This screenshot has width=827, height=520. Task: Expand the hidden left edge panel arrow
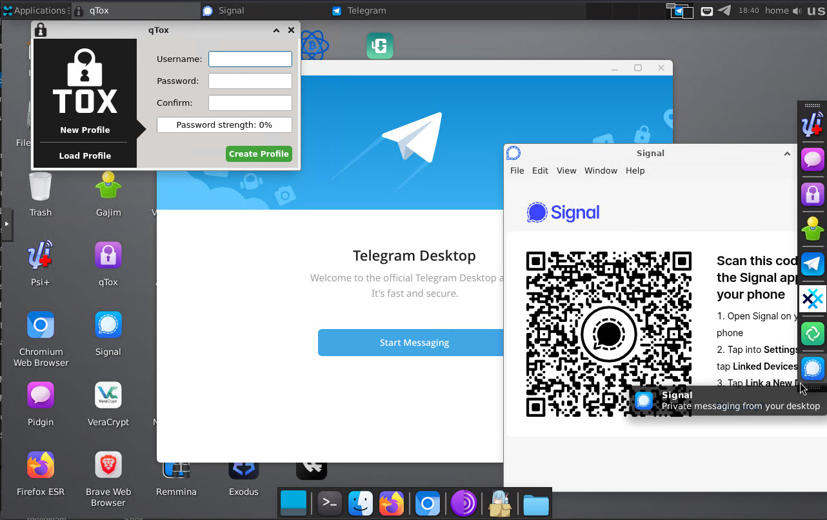[x=6, y=224]
